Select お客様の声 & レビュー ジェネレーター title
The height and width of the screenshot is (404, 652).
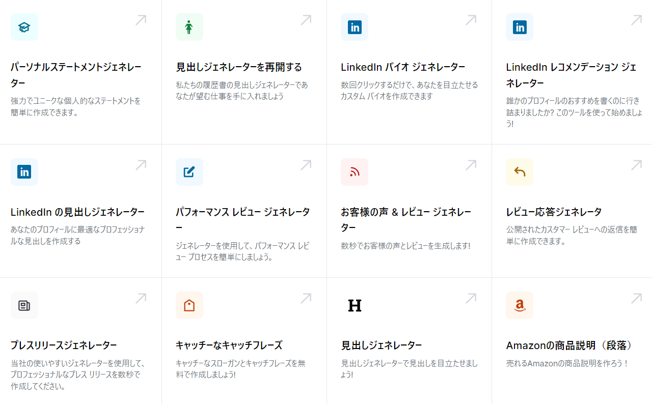click(x=406, y=219)
